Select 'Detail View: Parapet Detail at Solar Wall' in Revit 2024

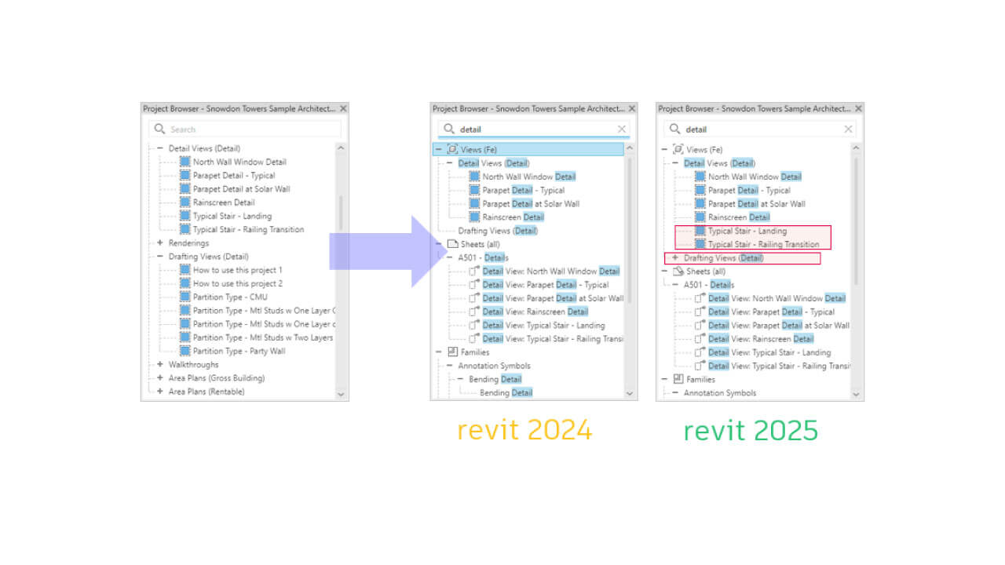point(553,298)
